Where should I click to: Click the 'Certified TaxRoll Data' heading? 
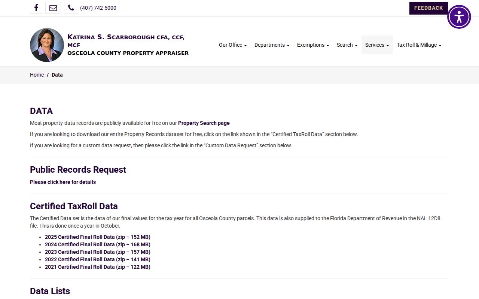[74, 206]
